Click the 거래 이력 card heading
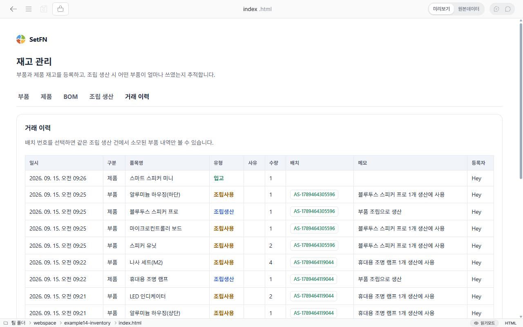This screenshot has width=523, height=327. [38, 128]
